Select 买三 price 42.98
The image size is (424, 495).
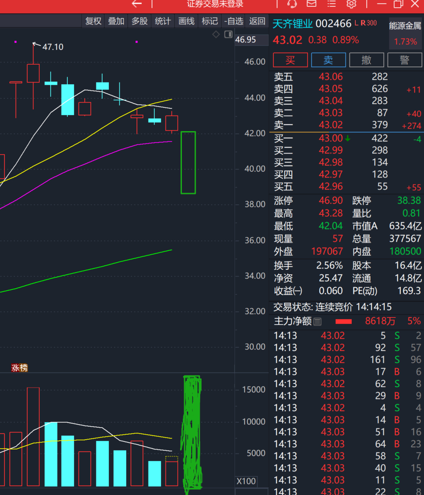pos(330,162)
